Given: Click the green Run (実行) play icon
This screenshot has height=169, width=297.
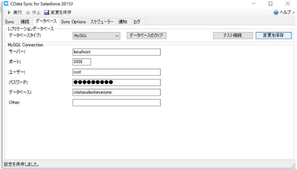Looking at the screenshot, I should pyautogui.click(x=9, y=12).
